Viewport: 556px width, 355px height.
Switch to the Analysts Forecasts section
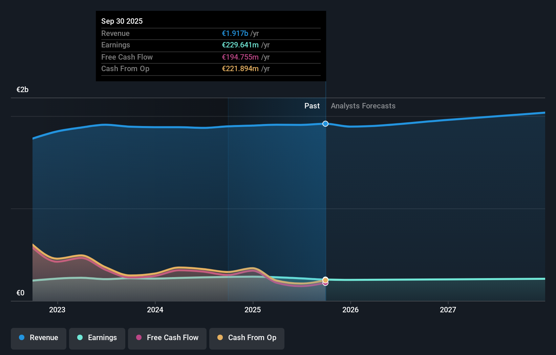click(x=363, y=106)
